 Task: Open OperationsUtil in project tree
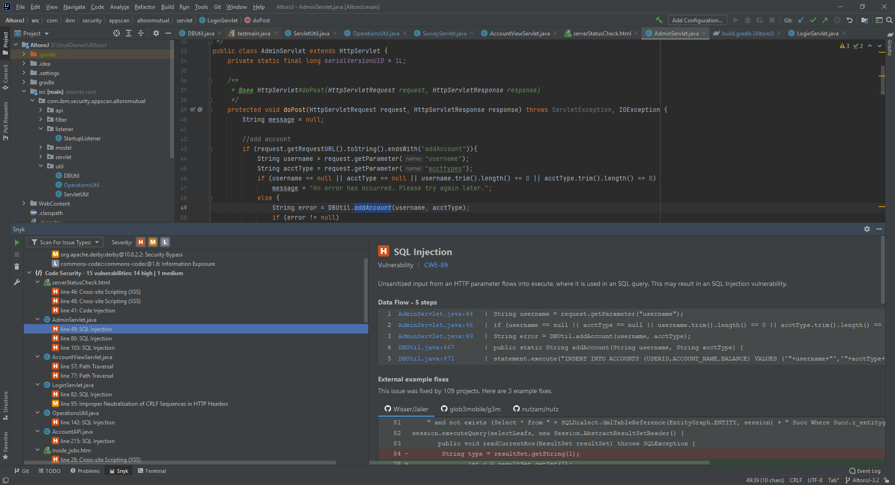(x=82, y=185)
